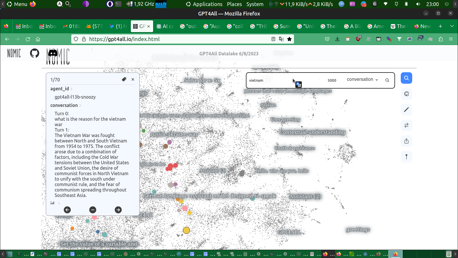Viewport: 458px width, 258px height.
Task: Click the translate page icon in address bar
Action: point(281,39)
